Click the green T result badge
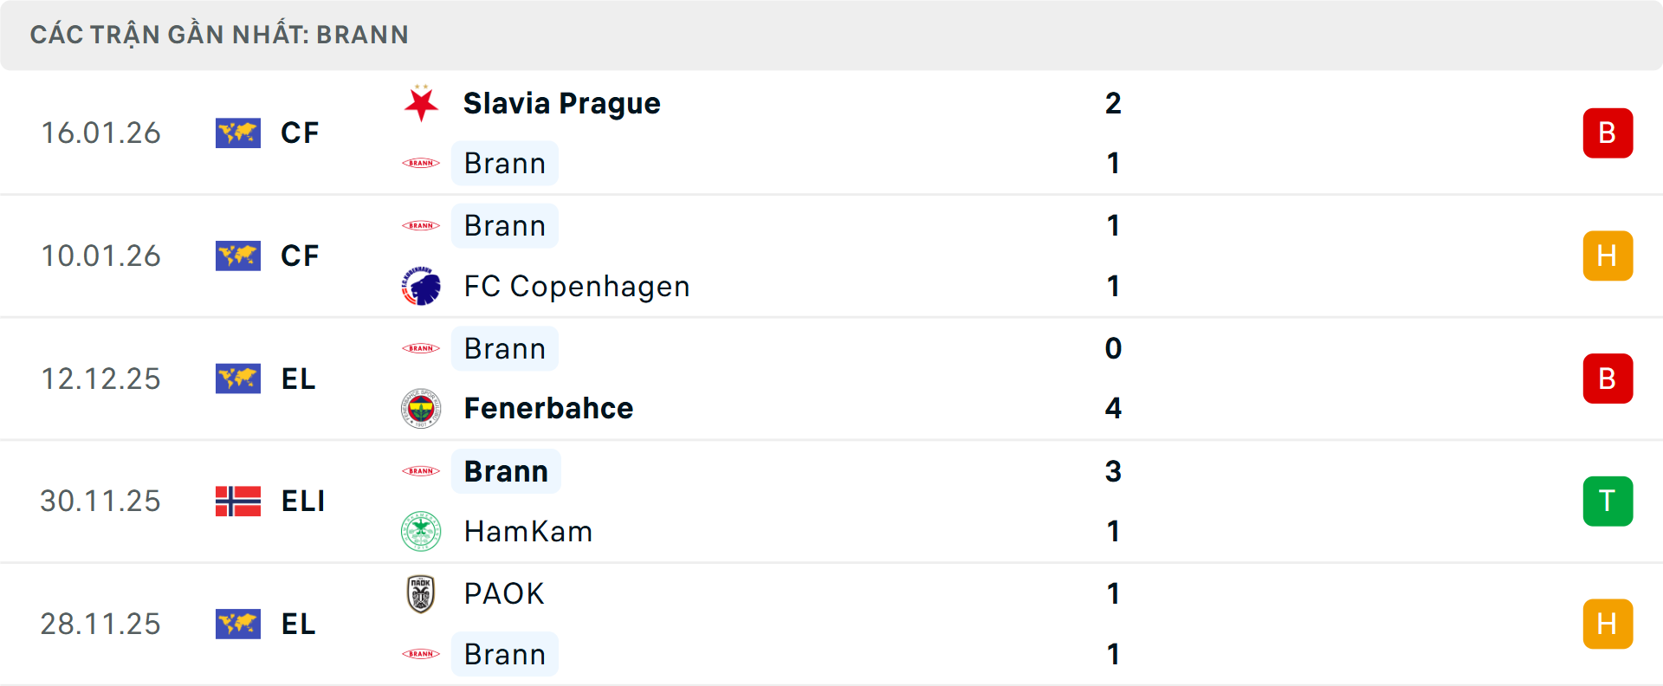This screenshot has width=1663, height=686. tap(1608, 502)
